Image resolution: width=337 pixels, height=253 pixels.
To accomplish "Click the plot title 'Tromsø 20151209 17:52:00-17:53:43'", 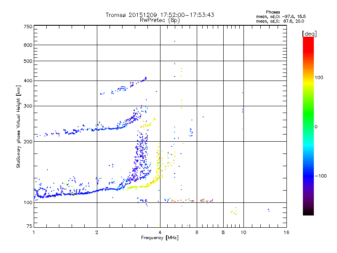I will point(160,15).
